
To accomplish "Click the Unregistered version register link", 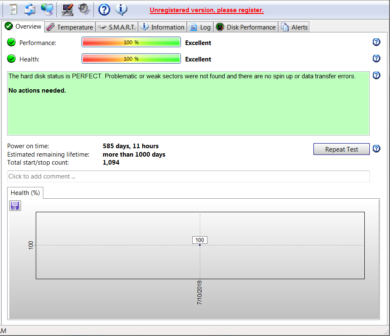I will 207,10.
